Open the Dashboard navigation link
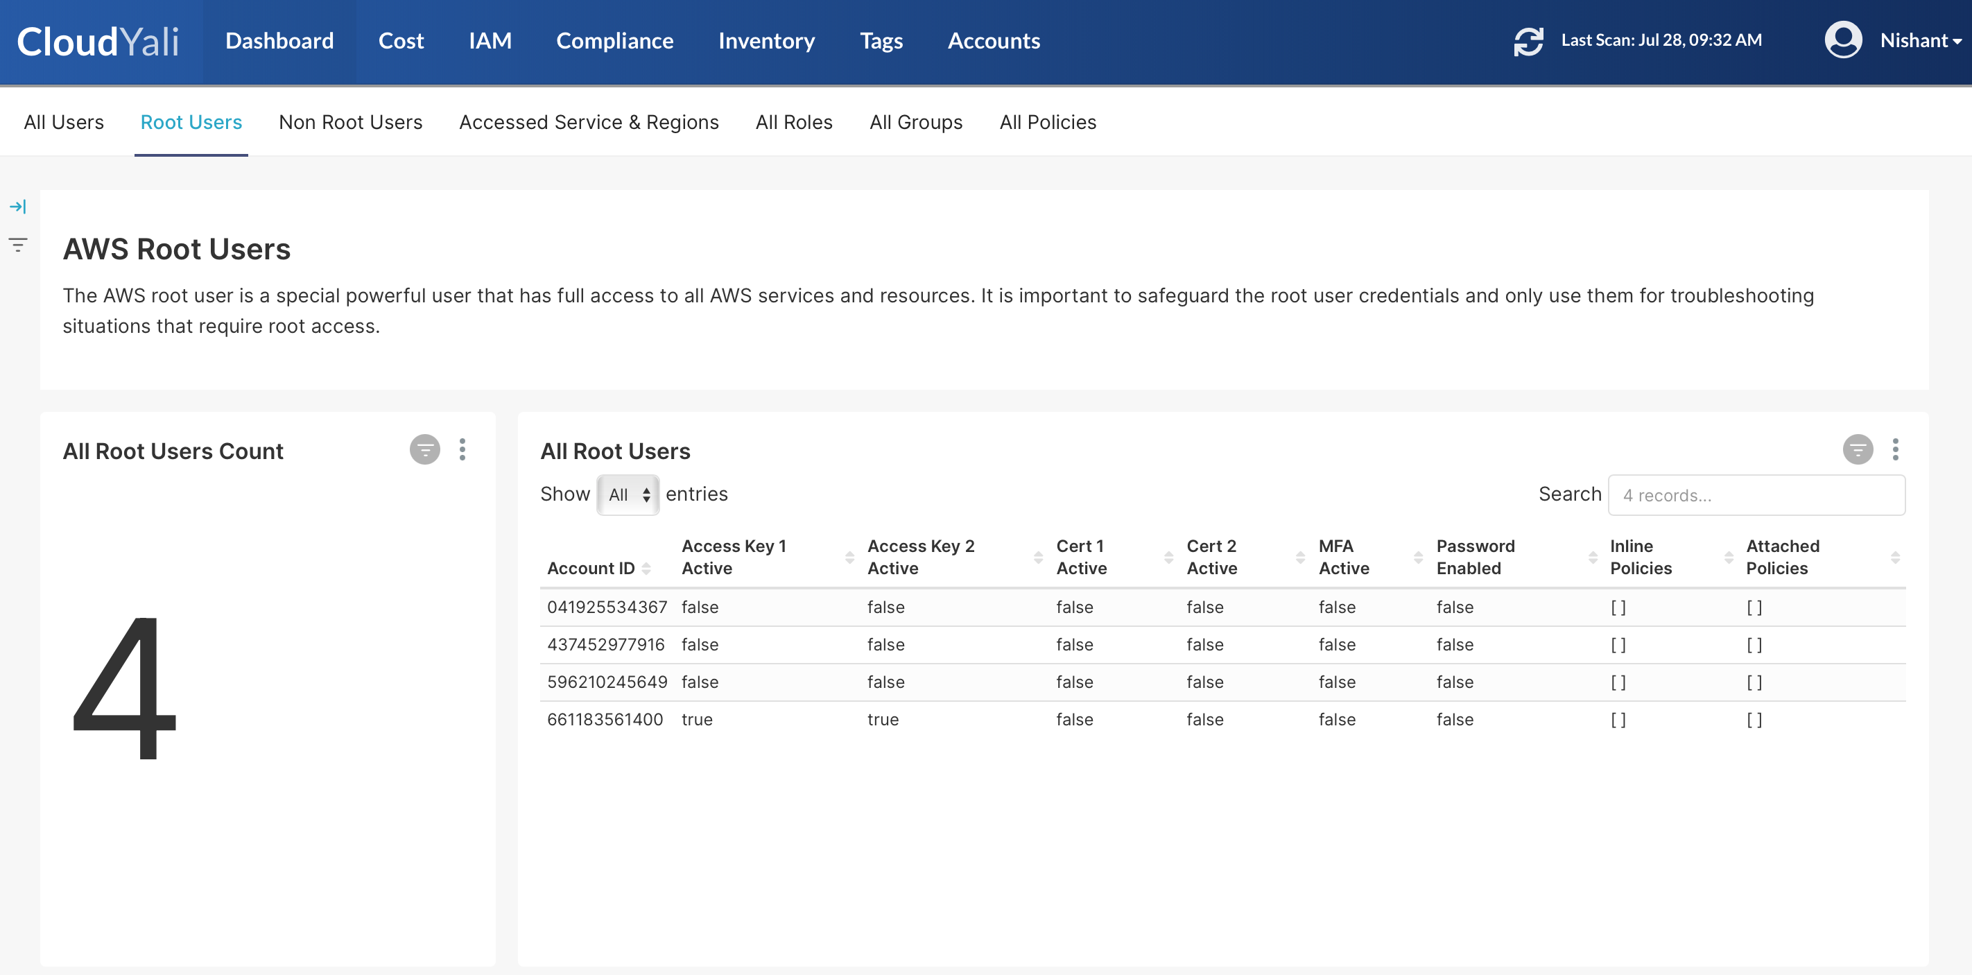 (280, 40)
